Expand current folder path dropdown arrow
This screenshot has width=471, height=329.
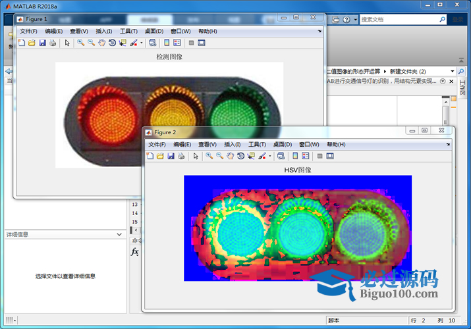[453, 71]
